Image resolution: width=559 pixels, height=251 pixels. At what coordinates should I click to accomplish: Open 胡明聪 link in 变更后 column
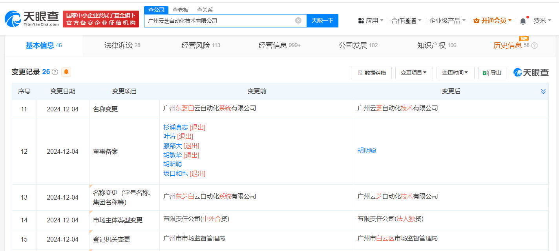point(367,151)
